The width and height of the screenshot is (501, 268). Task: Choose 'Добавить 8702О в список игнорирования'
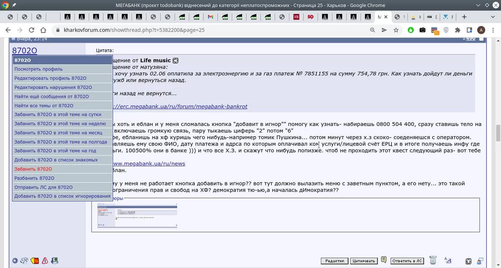tap(63, 196)
